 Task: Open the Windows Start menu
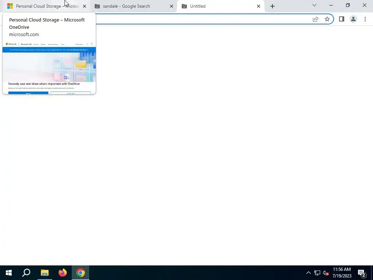click(x=9, y=273)
